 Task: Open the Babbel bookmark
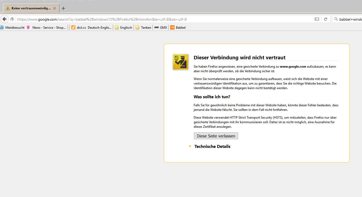coord(178,27)
